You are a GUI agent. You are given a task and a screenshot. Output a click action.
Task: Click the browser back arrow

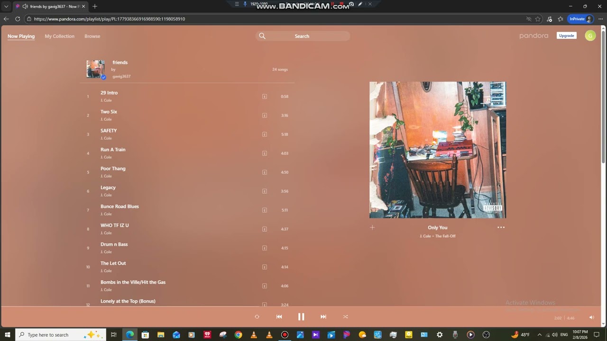[x=6, y=19]
